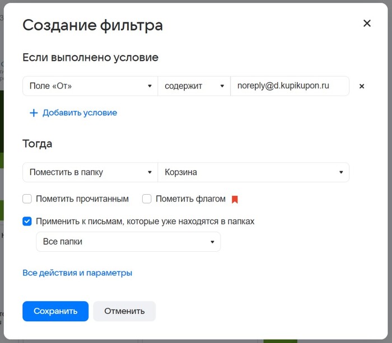The height and width of the screenshot is (343, 392).
Task: Enable the Пометить флагом checkbox
Action: pos(147,199)
